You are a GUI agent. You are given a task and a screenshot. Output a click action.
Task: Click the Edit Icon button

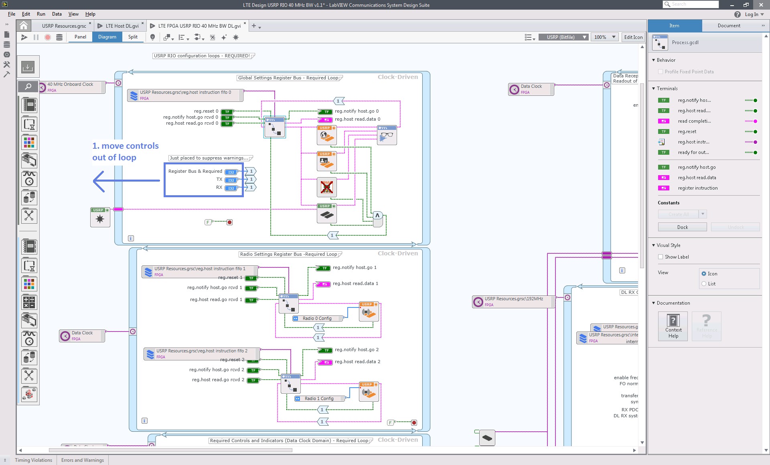click(633, 37)
